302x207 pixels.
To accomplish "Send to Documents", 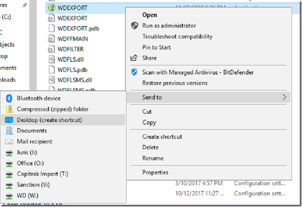I will pyautogui.click(x=32, y=131).
